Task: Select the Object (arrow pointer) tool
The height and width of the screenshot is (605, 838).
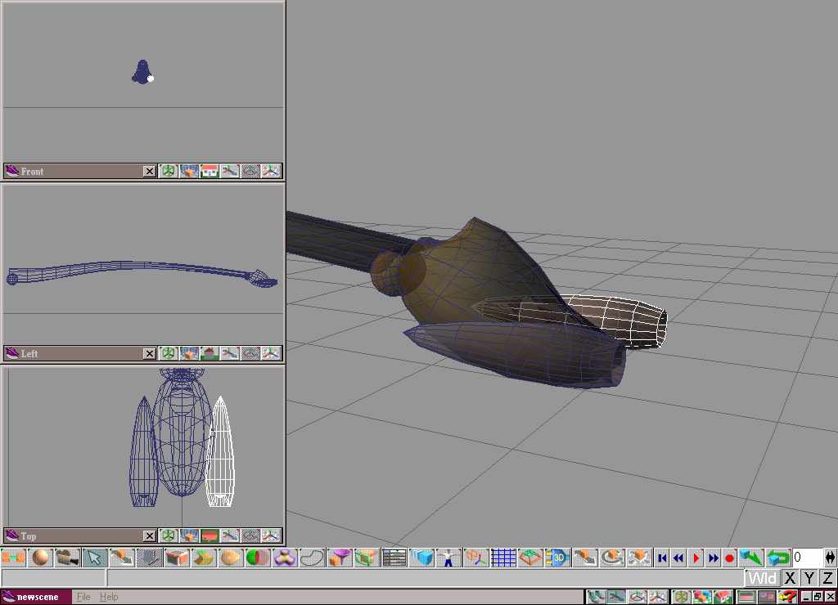Action: (95, 558)
